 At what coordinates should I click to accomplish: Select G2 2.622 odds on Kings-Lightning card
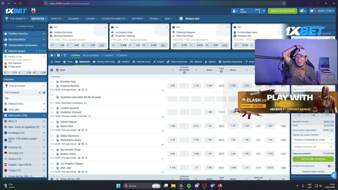pos(149,45)
